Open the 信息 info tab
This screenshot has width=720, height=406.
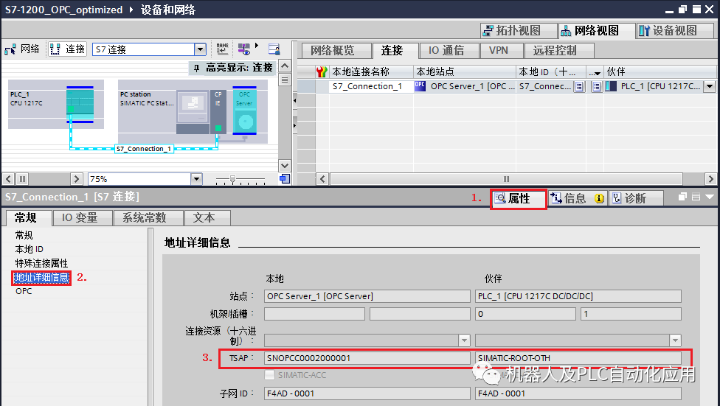[x=578, y=199]
